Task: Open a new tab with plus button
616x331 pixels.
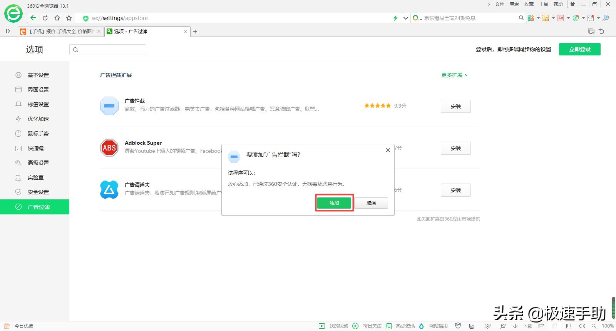Action: click(195, 32)
